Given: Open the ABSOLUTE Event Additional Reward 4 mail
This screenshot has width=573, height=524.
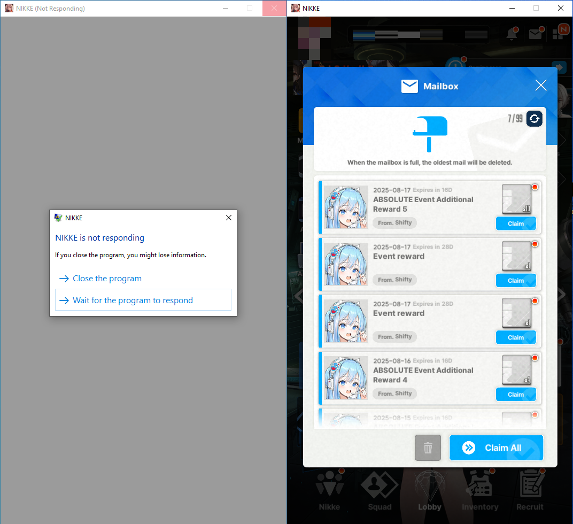Looking at the screenshot, I should [430, 377].
